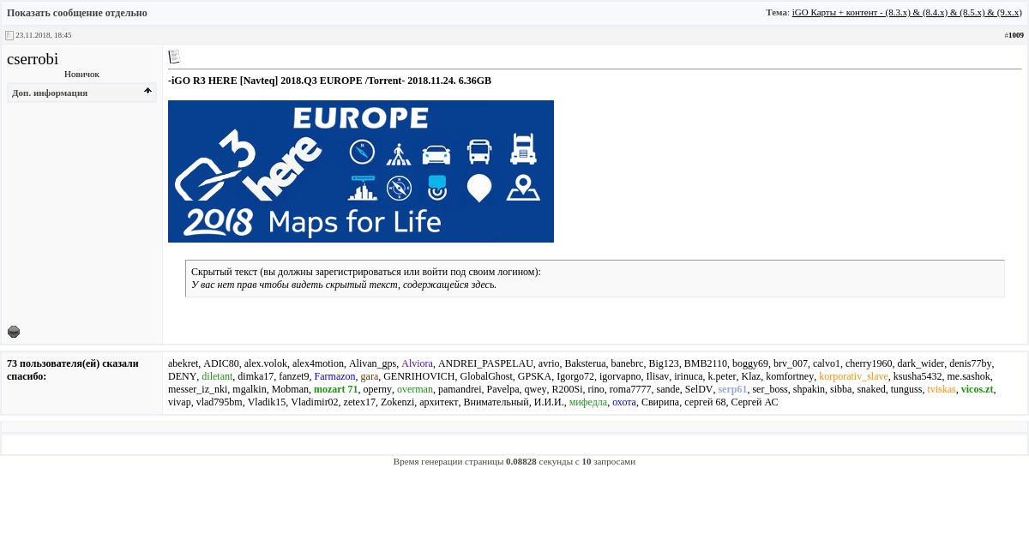1029x540 pixels.
Task: Open korporativ_slave's profile
Action: coord(853,376)
